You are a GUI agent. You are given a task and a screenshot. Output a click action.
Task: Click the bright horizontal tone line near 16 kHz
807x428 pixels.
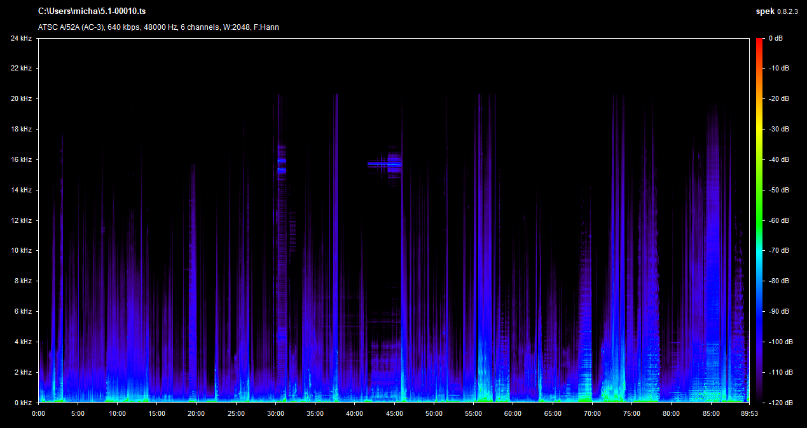click(384, 164)
